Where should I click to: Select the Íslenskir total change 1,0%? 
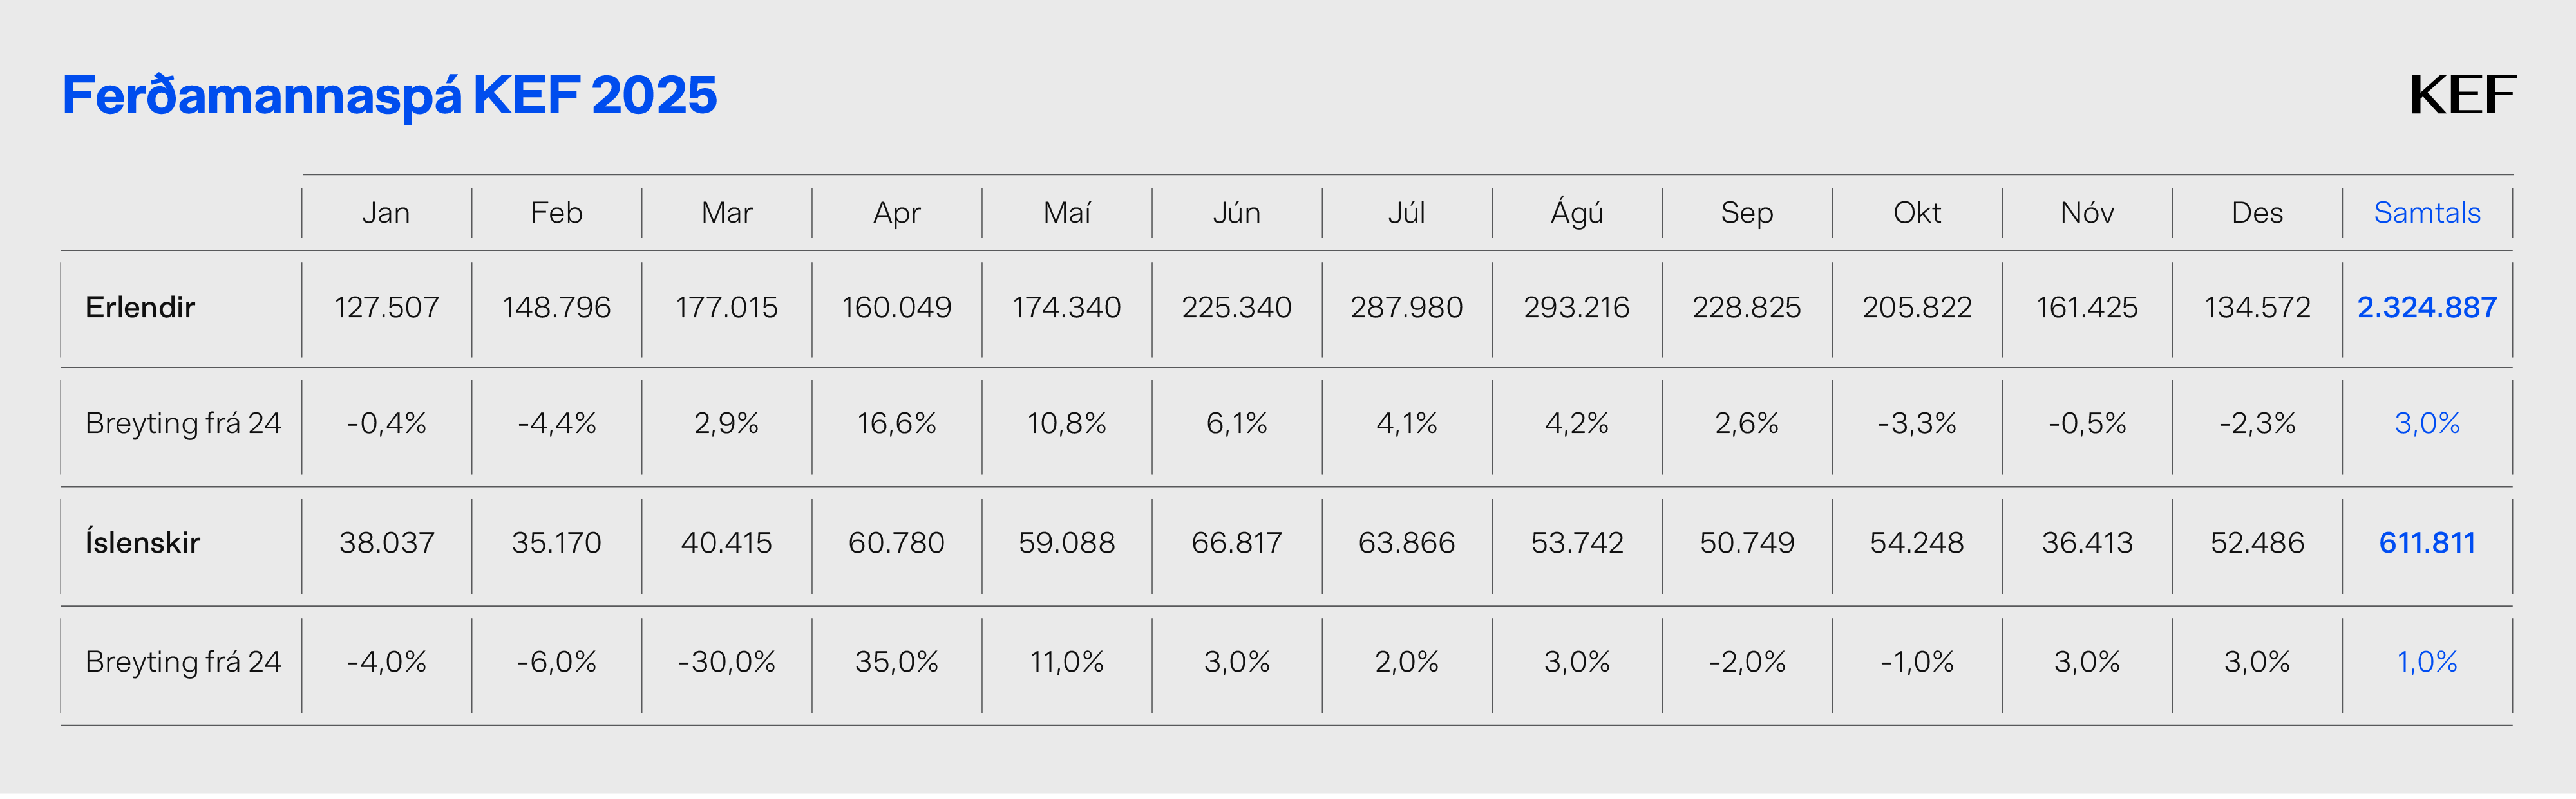pyautogui.click(x=2426, y=662)
